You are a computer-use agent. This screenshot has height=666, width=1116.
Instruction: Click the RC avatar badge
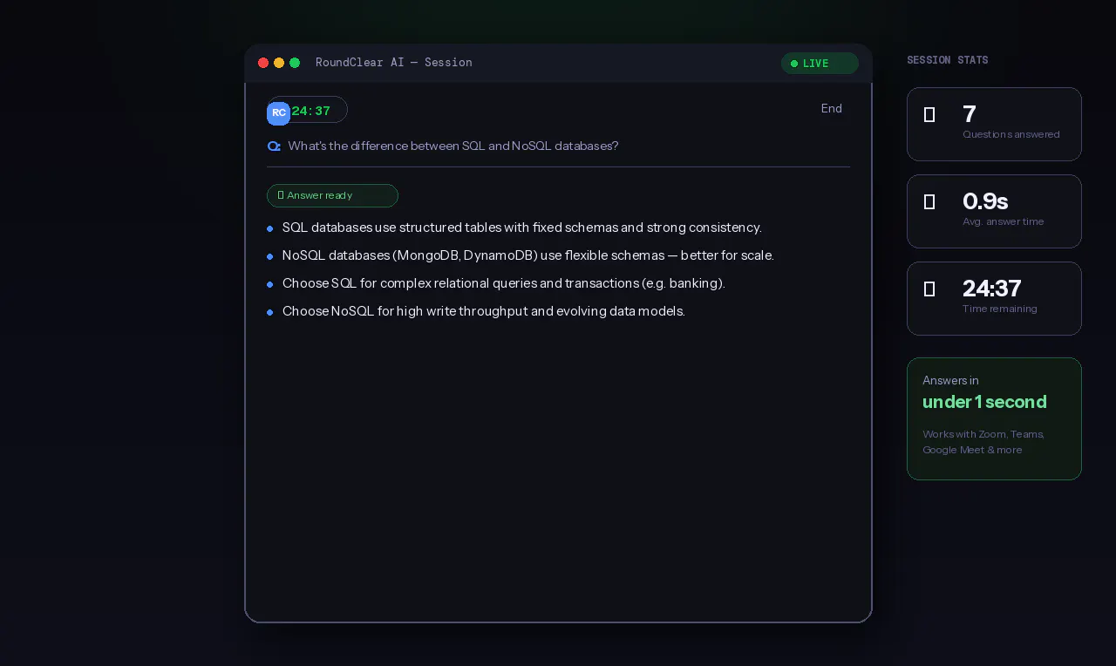coord(278,112)
